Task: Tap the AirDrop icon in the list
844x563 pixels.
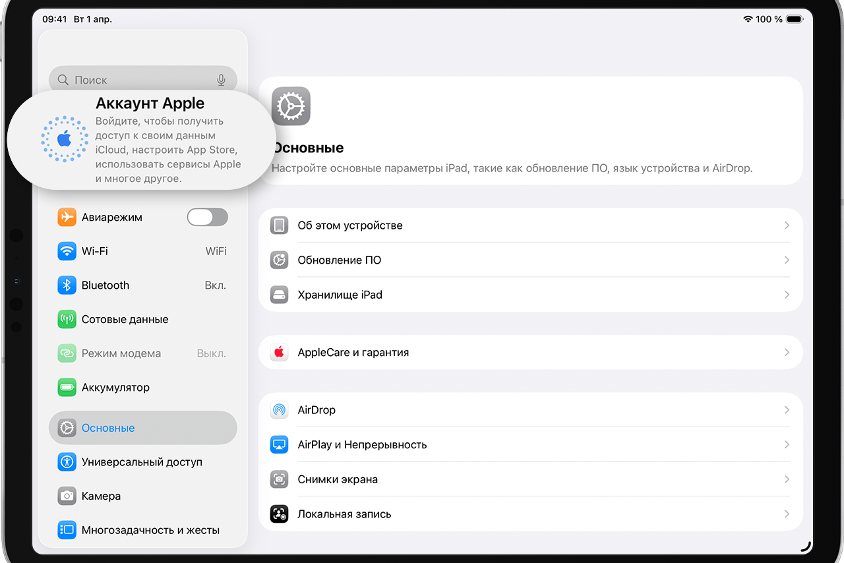Action: pos(280,410)
